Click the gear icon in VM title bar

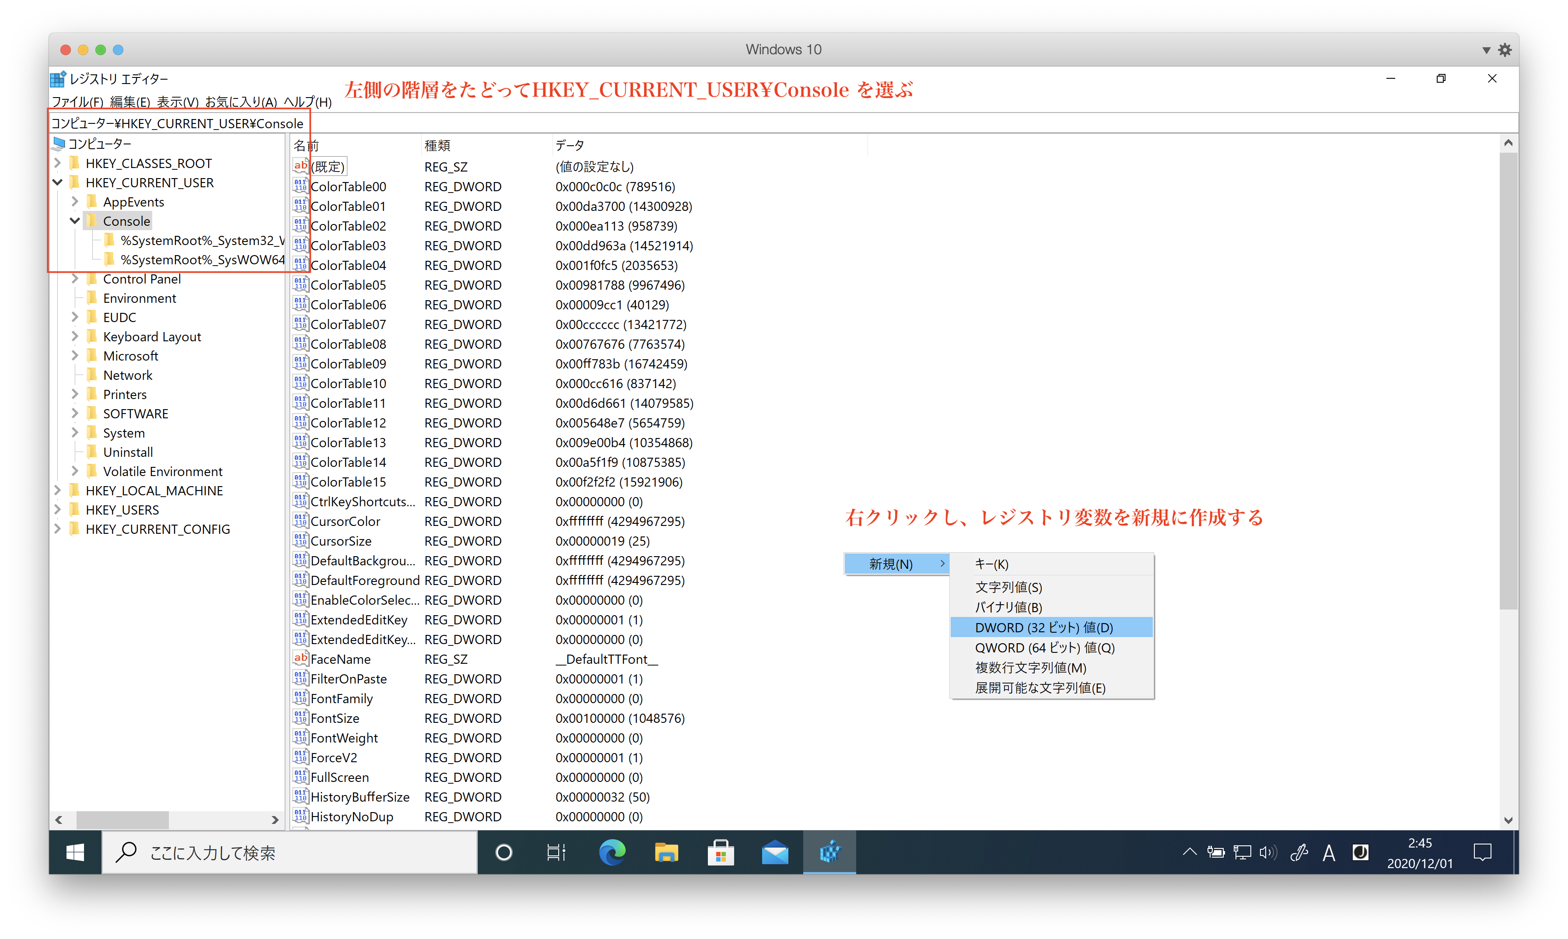click(x=1505, y=50)
